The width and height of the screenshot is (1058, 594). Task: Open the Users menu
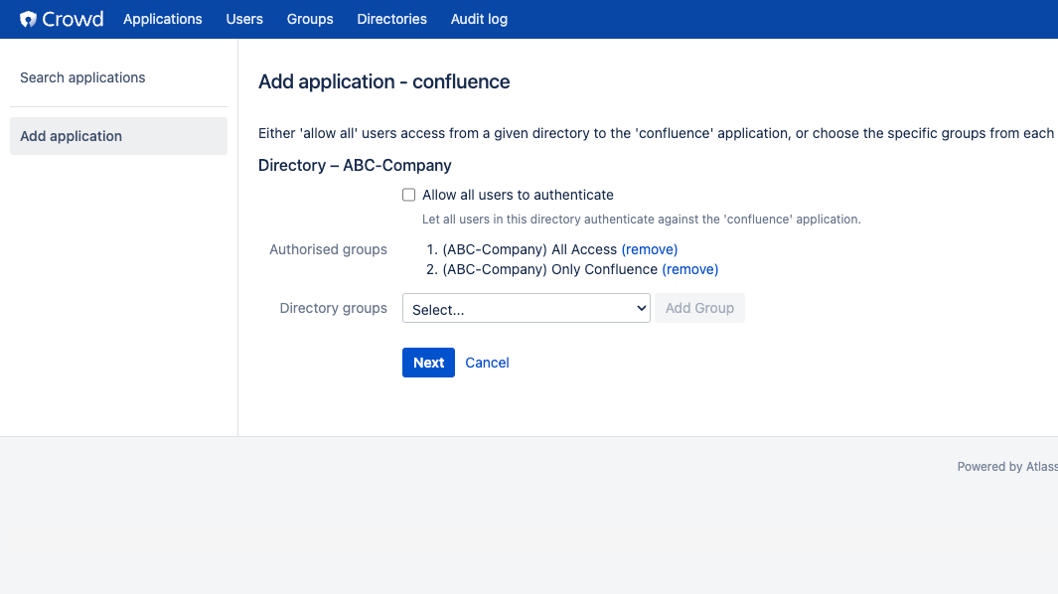tap(244, 19)
